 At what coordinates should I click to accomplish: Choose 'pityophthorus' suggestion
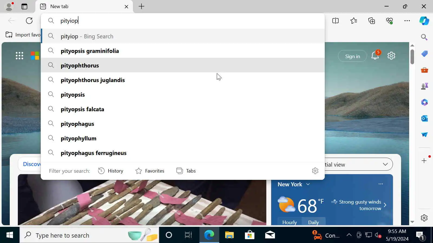[x=183, y=65]
